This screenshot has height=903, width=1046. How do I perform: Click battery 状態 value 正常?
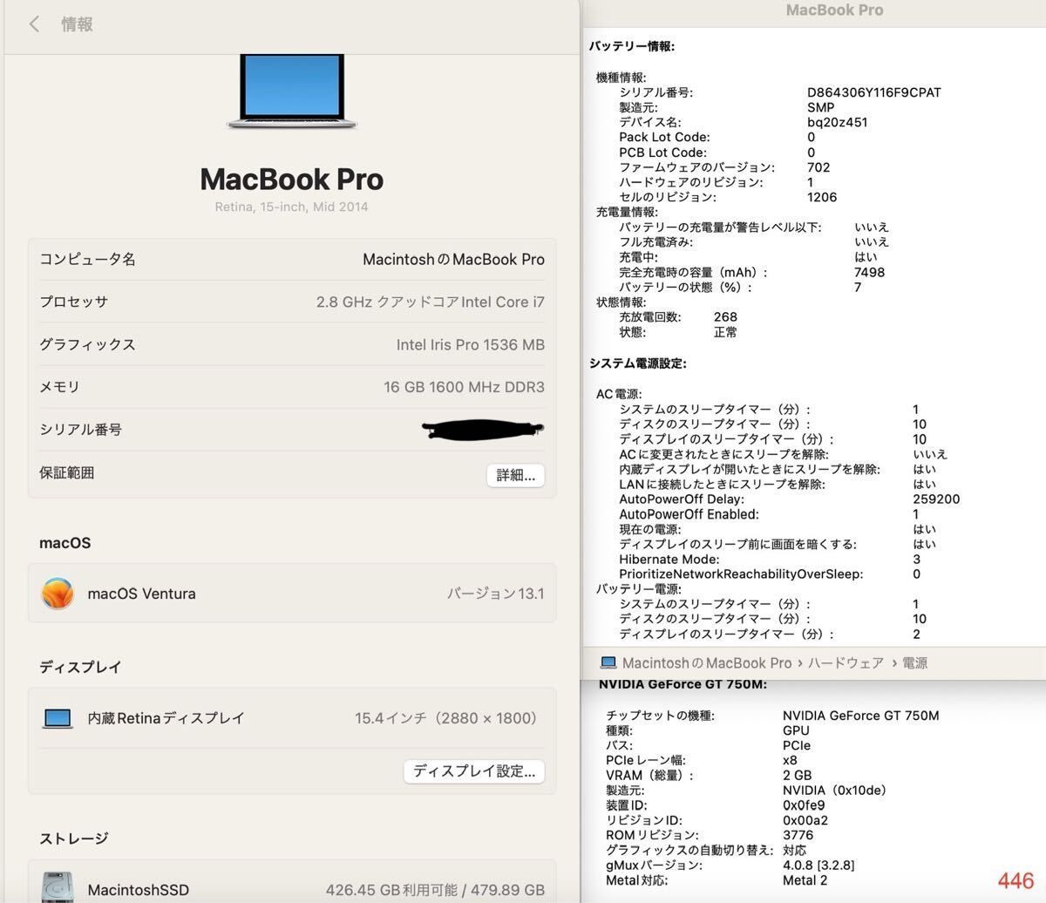click(x=725, y=332)
